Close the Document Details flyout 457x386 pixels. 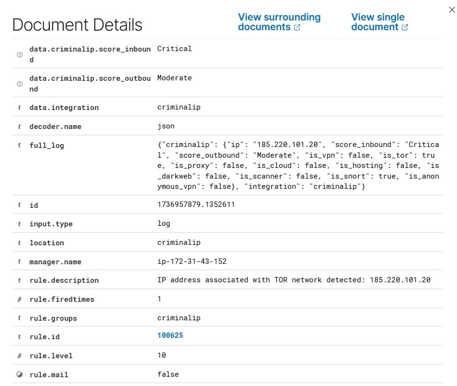tap(452, 10)
